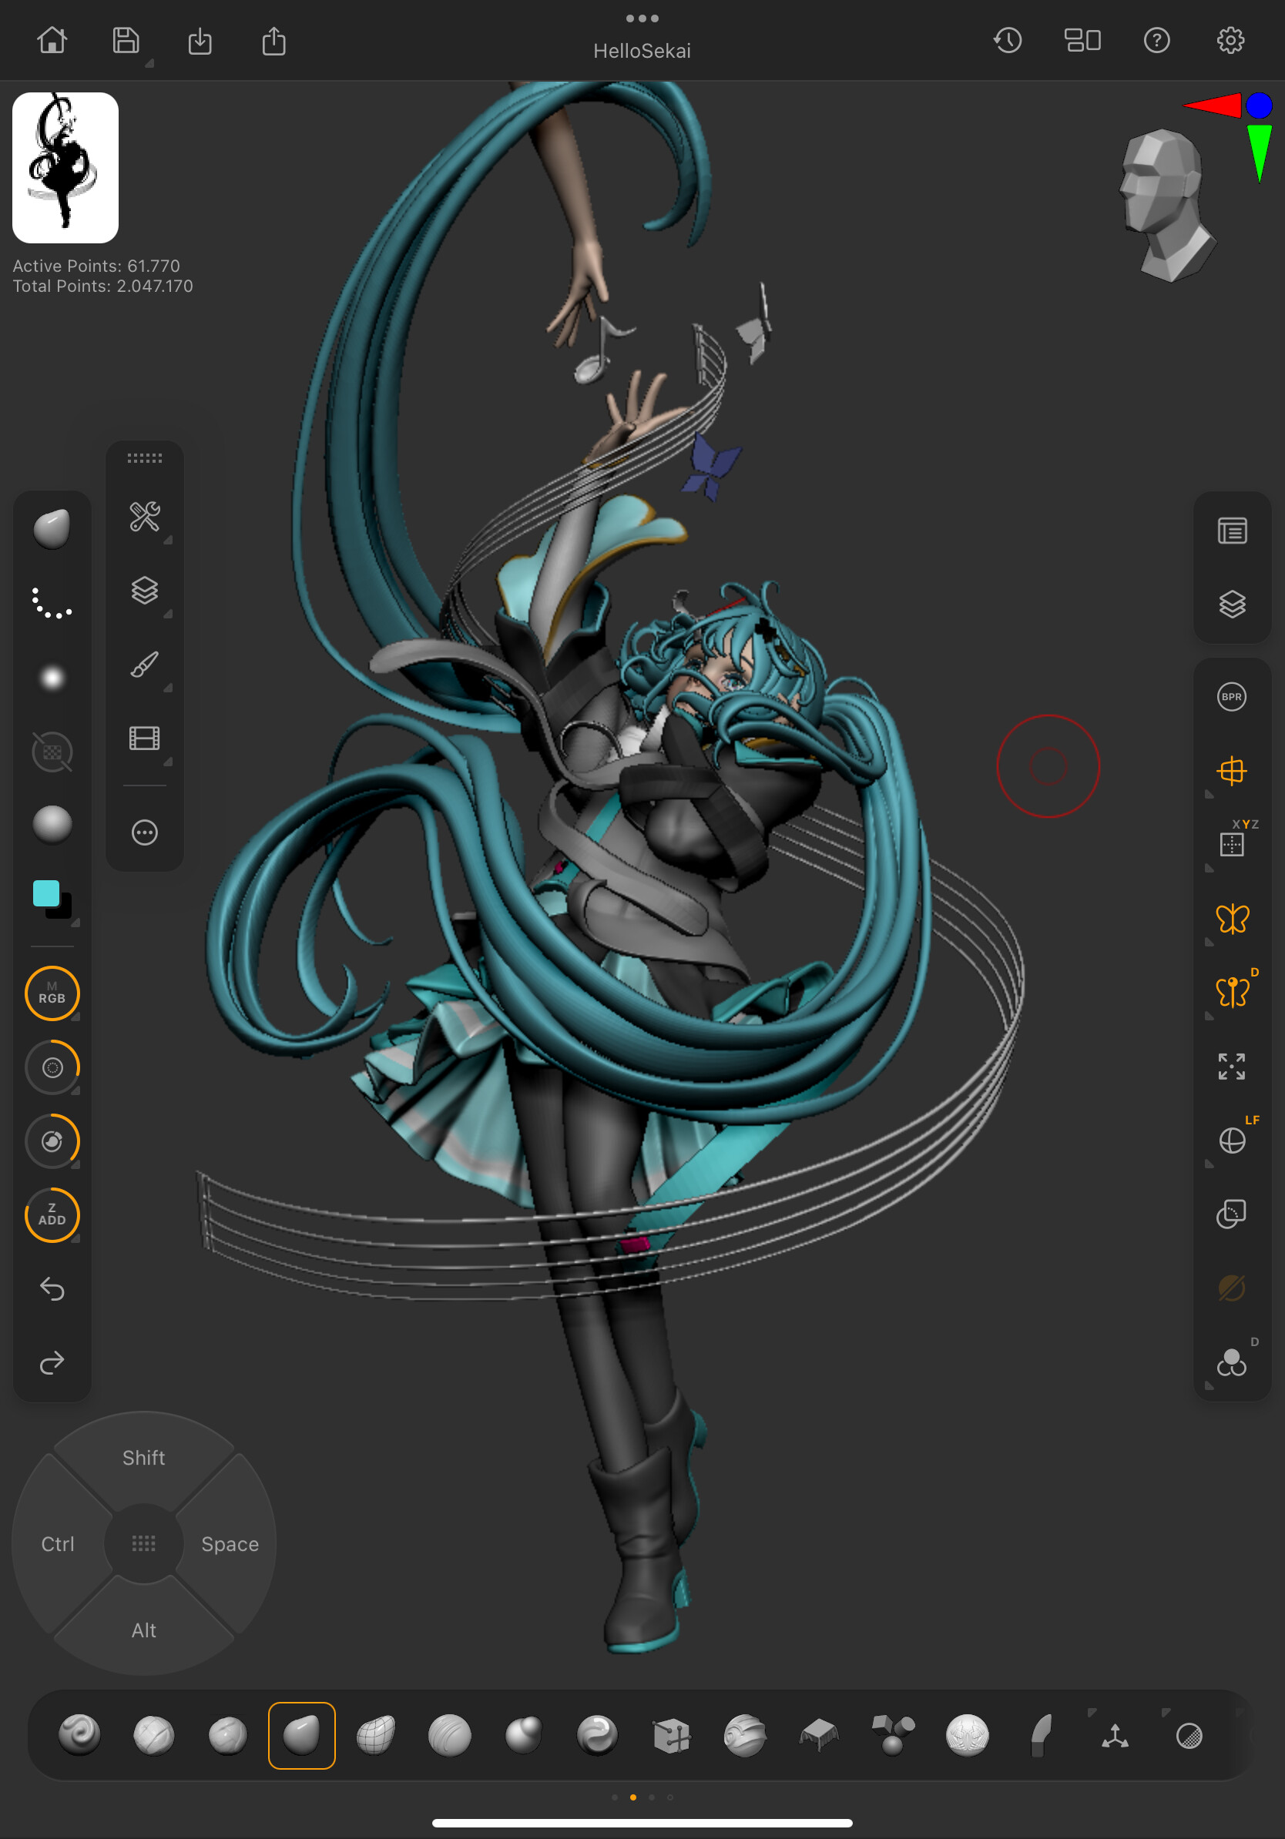This screenshot has height=1839, width=1285.
Task: Pick the white ornamented chisel sphere brush
Action: tap(967, 1735)
